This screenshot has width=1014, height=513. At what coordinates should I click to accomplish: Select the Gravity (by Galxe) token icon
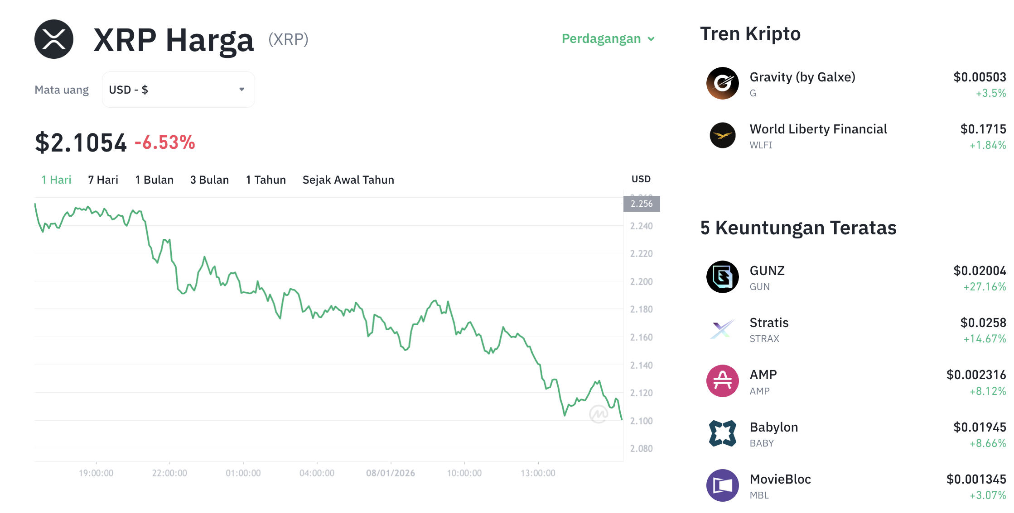point(722,83)
